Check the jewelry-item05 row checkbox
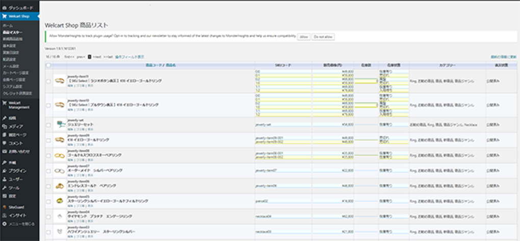This screenshot has height=241, width=520. 48,202
